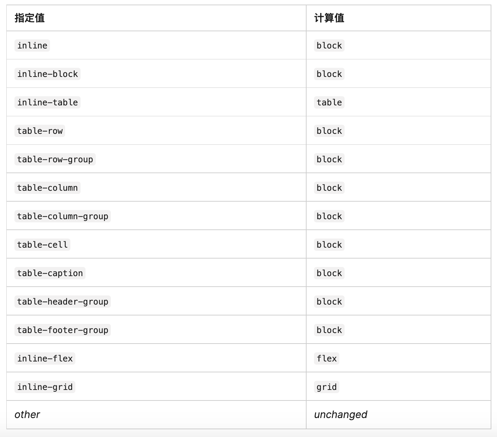Click the 指定值 column header
Screen dimensions: 497x437
(30, 18)
